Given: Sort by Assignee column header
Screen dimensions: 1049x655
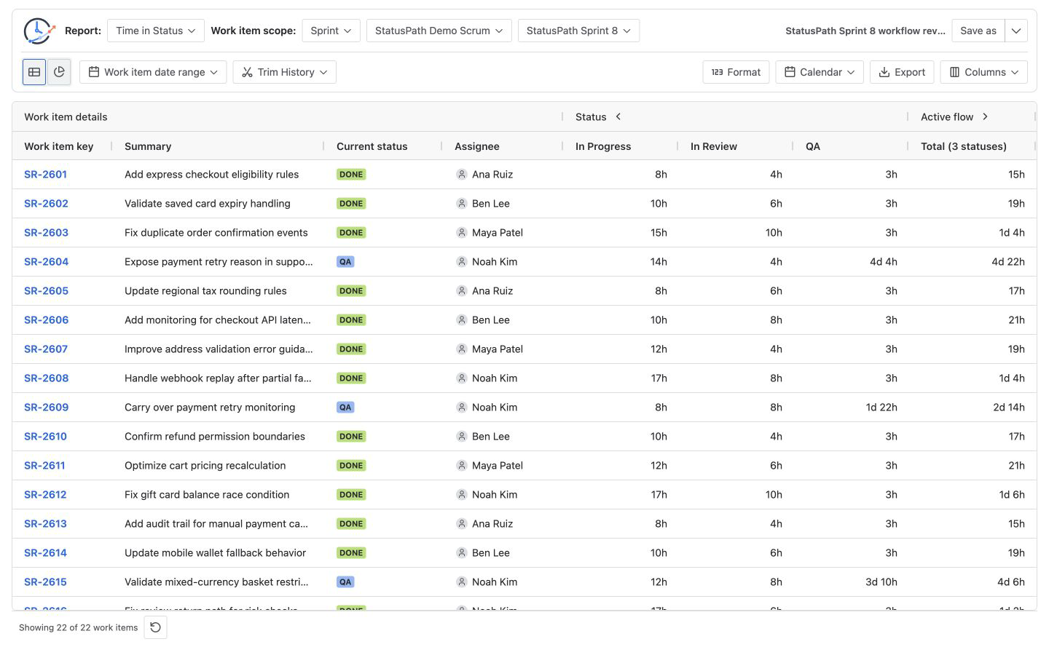Looking at the screenshot, I should click(x=477, y=146).
